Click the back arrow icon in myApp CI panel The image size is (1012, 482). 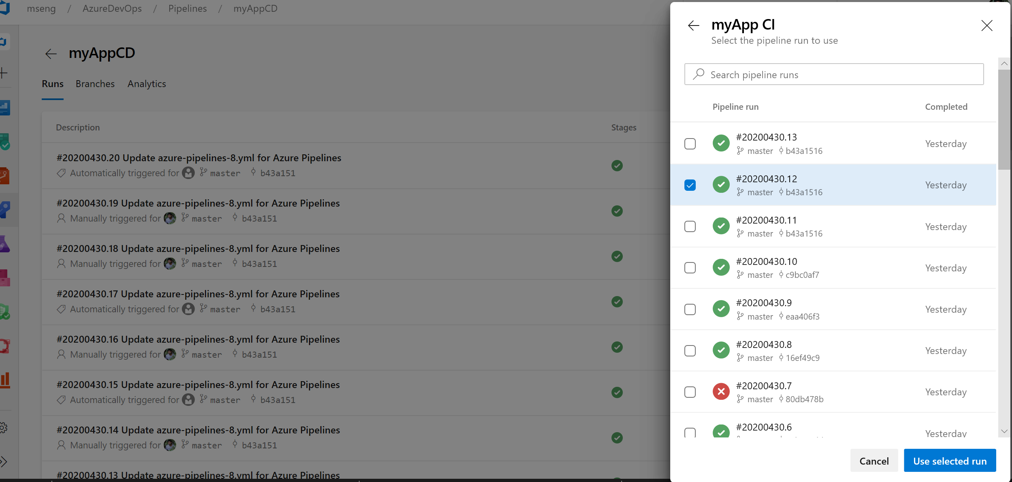[x=693, y=25]
